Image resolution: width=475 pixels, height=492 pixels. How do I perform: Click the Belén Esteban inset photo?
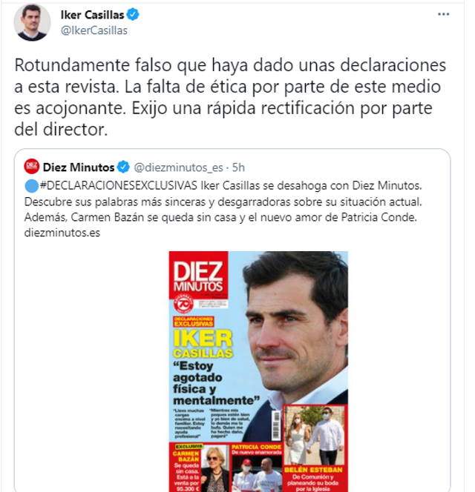point(315,436)
